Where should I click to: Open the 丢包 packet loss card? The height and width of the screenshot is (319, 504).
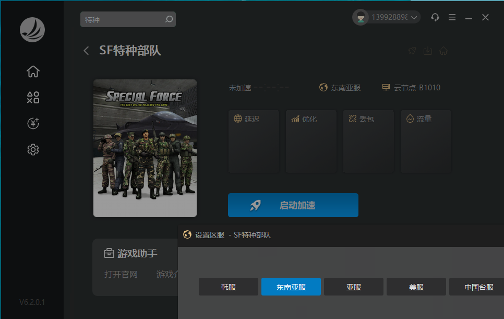[368, 141]
